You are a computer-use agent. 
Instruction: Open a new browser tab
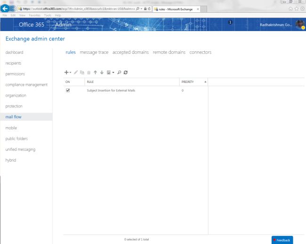(204, 9)
